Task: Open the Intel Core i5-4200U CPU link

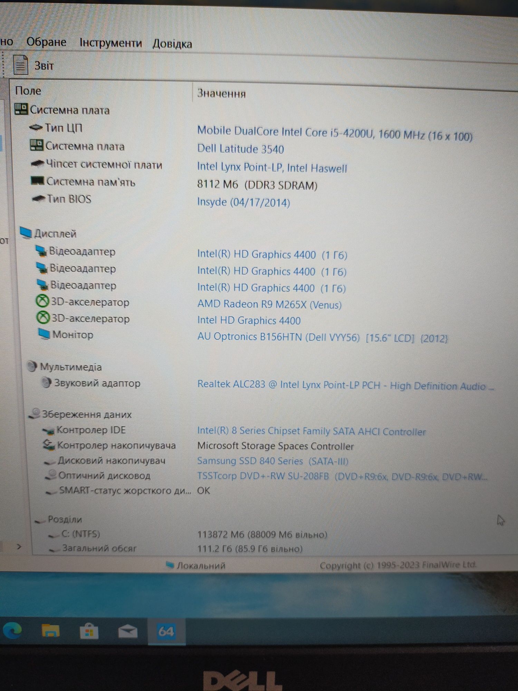Action: pyautogui.click(x=335, y=134)
